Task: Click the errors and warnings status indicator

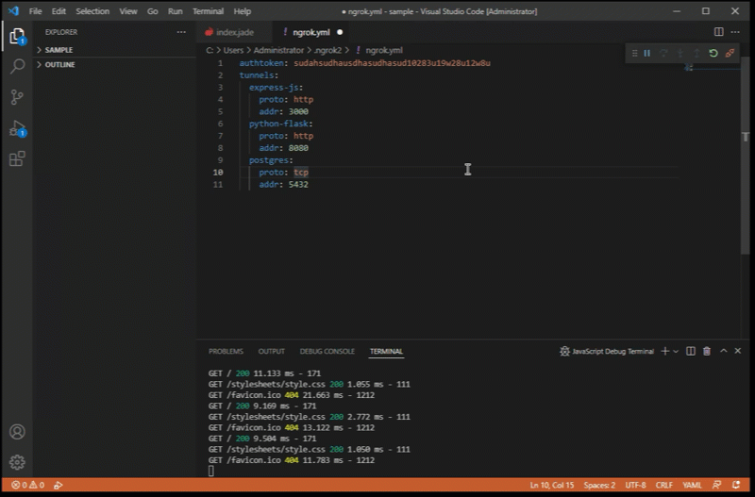Action: click(29, 485)
